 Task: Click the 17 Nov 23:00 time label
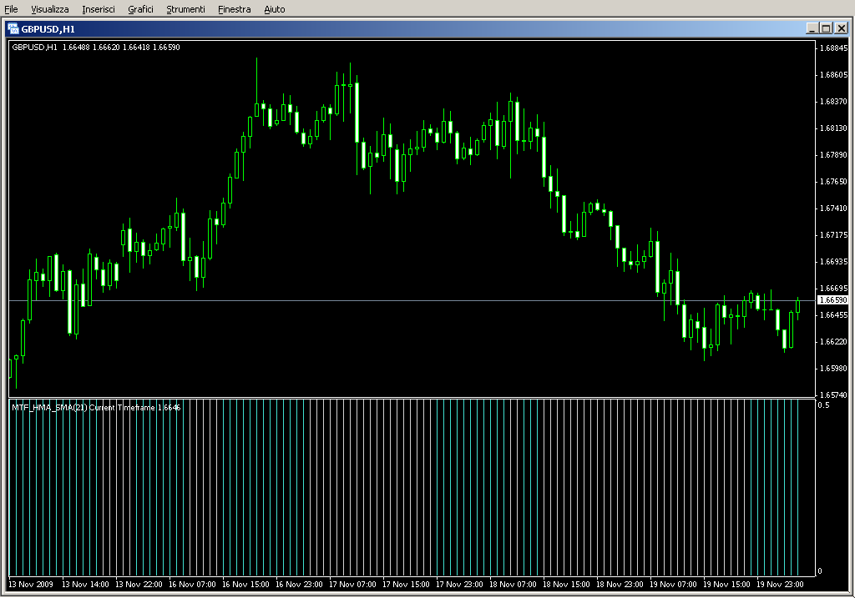click(459, 585)
